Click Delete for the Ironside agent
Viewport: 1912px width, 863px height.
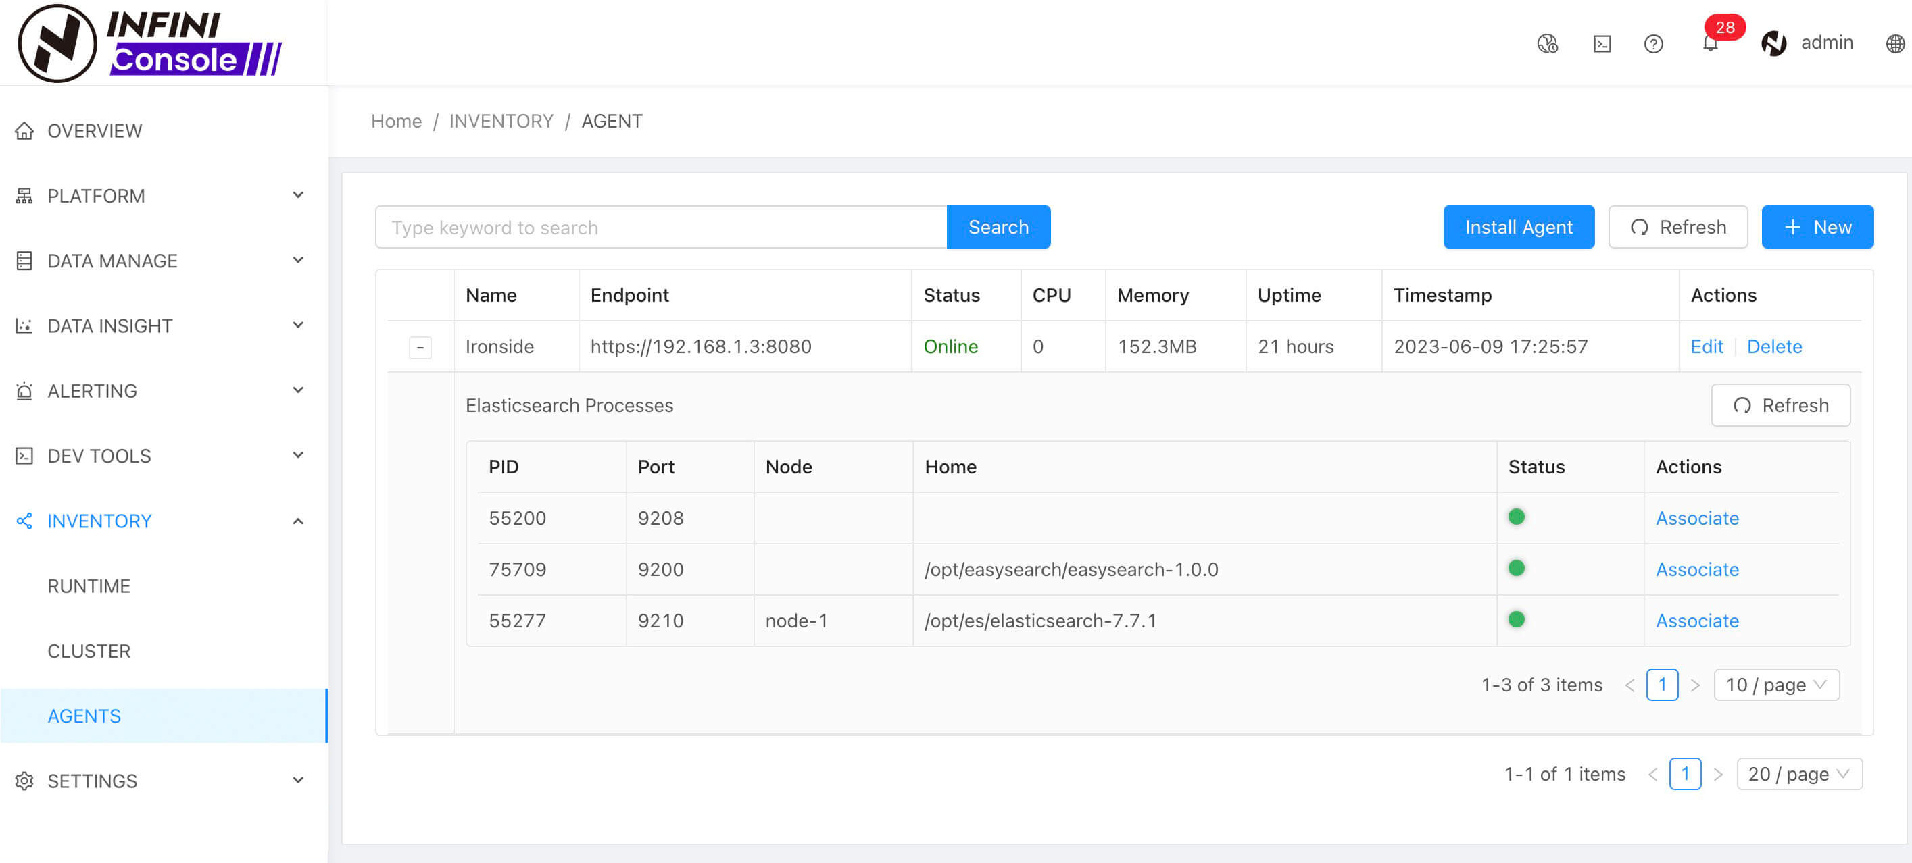(1774, 346)
